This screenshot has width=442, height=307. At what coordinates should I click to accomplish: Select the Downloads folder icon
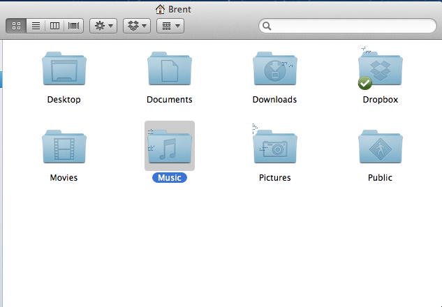[275, 68]
